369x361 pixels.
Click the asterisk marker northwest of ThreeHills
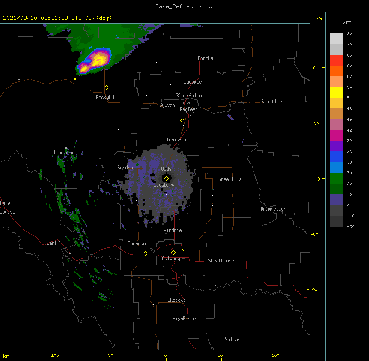click(215, 130)
